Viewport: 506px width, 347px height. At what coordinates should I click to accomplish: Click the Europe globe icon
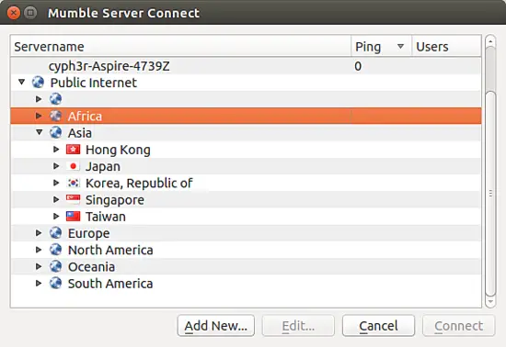[55, 233]
